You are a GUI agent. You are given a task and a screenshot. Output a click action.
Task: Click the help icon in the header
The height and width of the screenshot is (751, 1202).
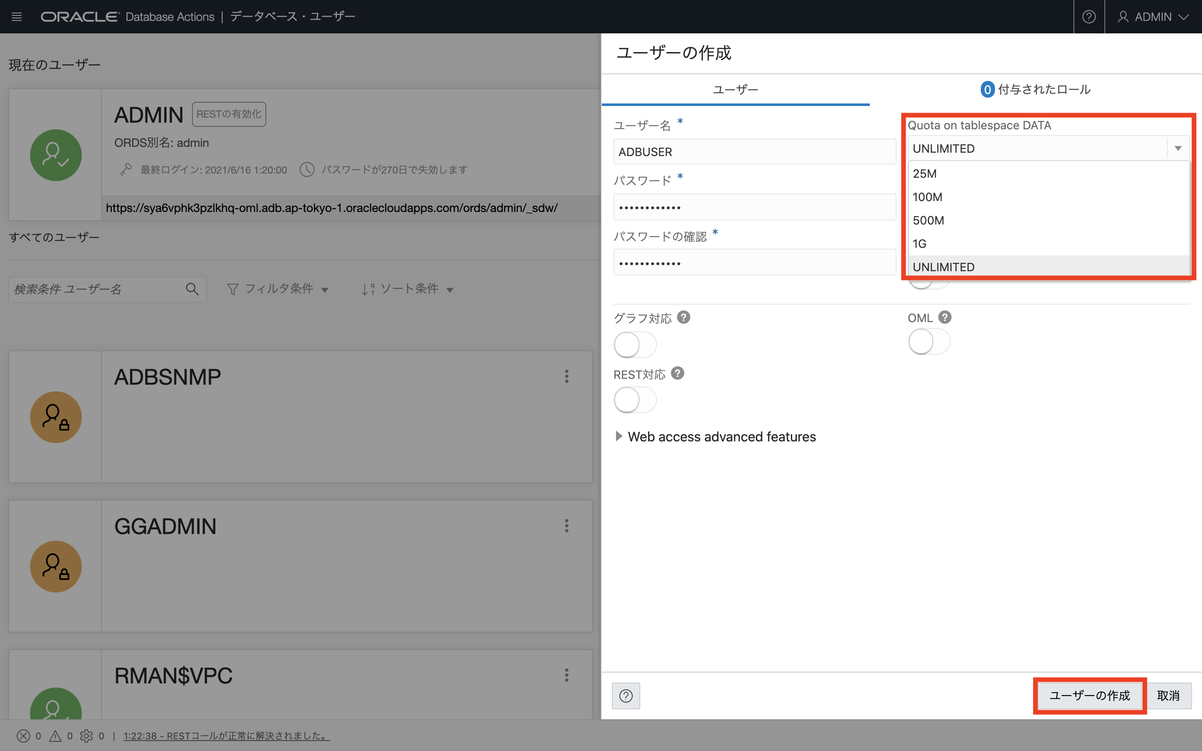coord(1089,17)
